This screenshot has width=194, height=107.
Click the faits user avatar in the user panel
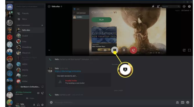click(17, 105)
